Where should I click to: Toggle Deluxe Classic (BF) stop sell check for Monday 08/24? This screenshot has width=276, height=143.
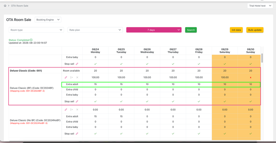[x=95, y=102]
